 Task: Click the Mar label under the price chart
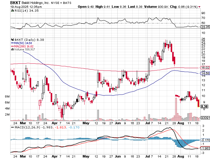pyautogui.click(x=23, y=123)
